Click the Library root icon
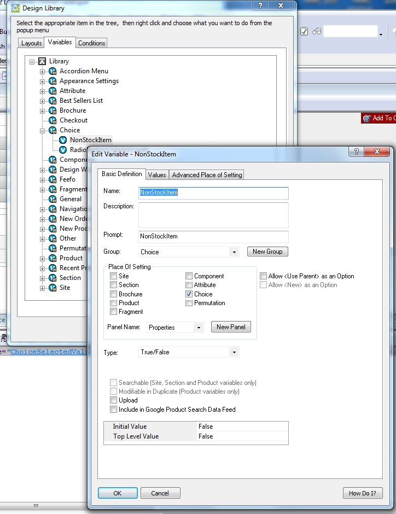Image resolution: width=396 pixels, height=514 pixels. [42, 61]
